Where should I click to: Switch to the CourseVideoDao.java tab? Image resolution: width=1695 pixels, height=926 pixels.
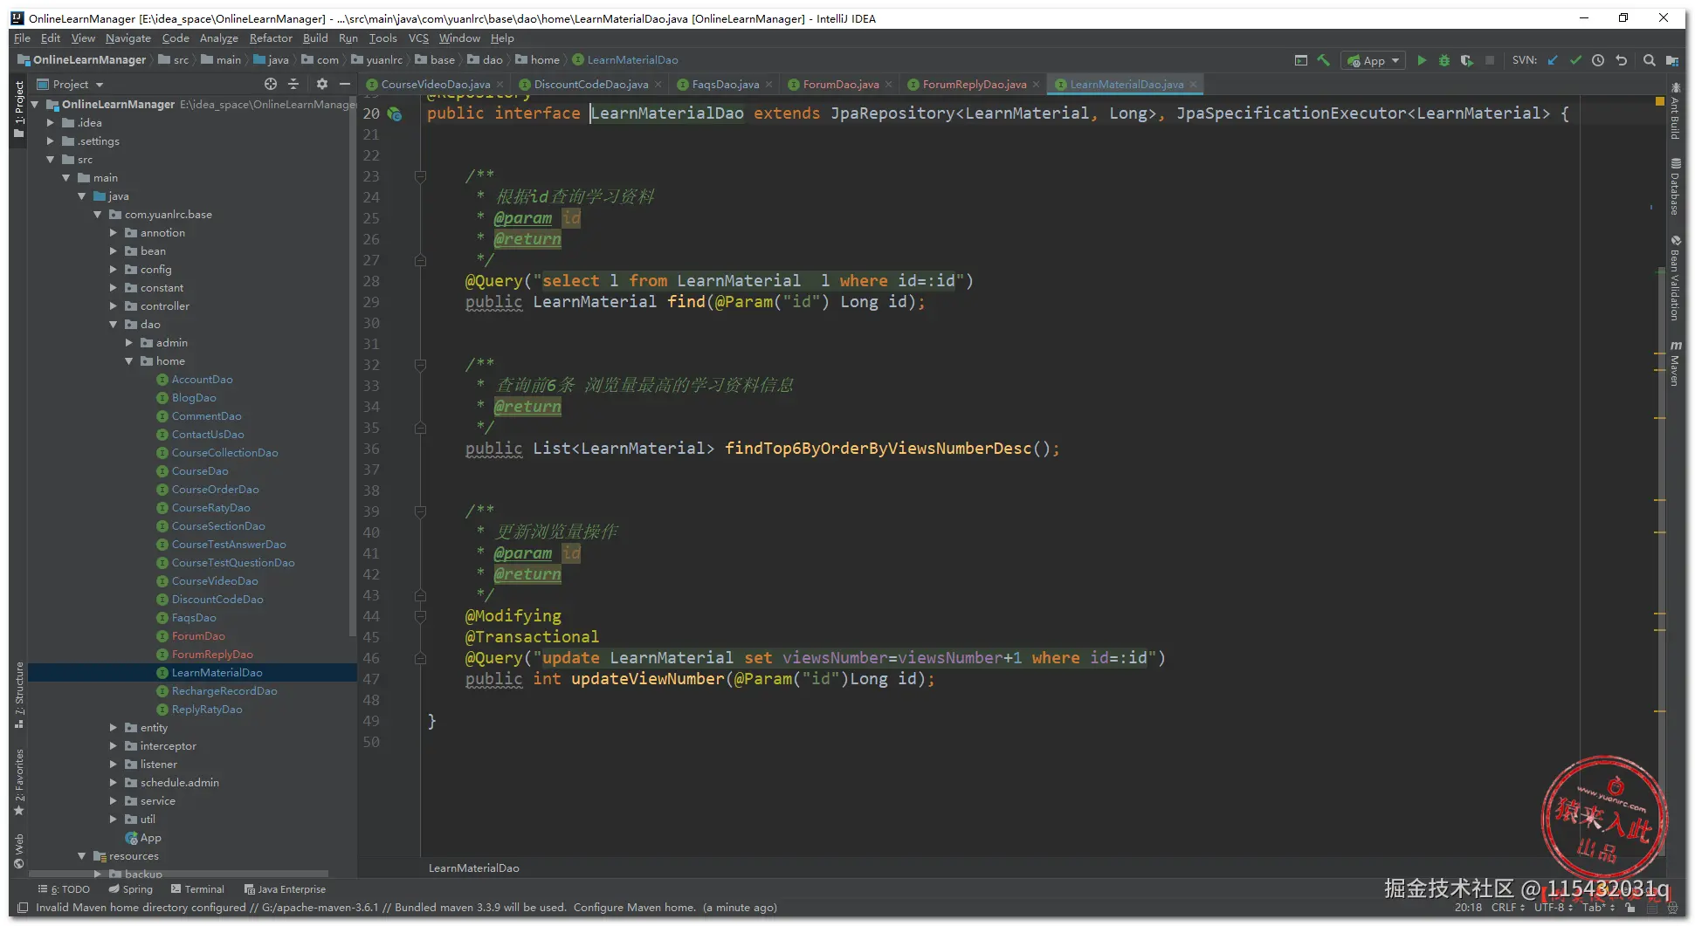436,85
